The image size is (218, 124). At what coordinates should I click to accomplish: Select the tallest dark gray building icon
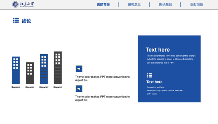point(58,68)
